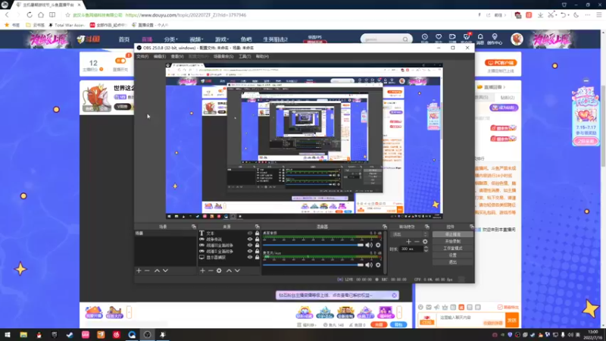Click 首页 link in Douyu navigation

coord(124,39)
